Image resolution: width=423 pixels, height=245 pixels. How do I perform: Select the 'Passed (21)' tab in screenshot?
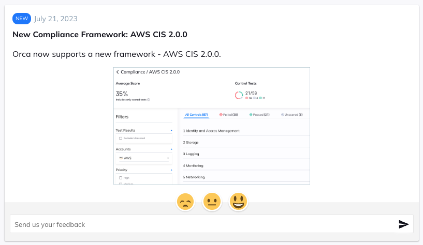[x=259, y=115]
